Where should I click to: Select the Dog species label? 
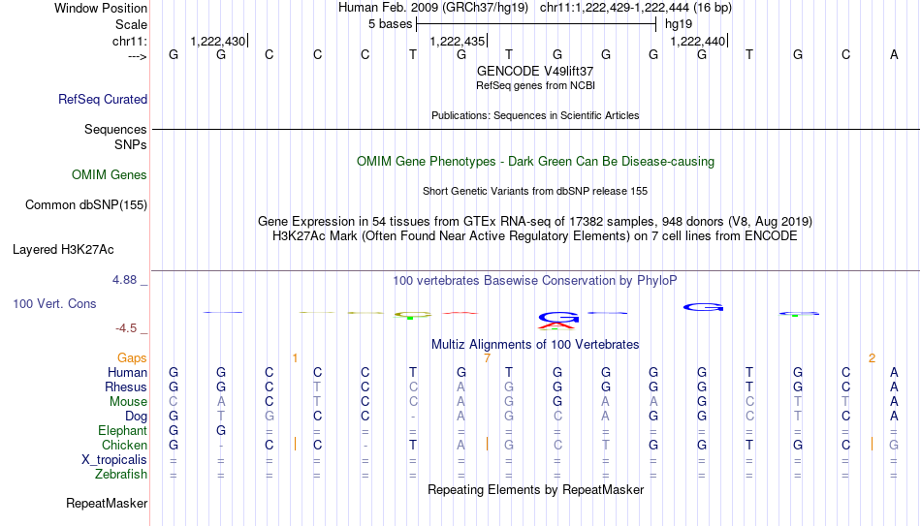click(x=136, y=417)
